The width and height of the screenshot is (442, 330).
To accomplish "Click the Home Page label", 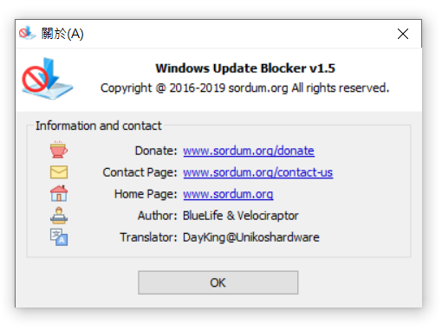I will coord(146,194).
